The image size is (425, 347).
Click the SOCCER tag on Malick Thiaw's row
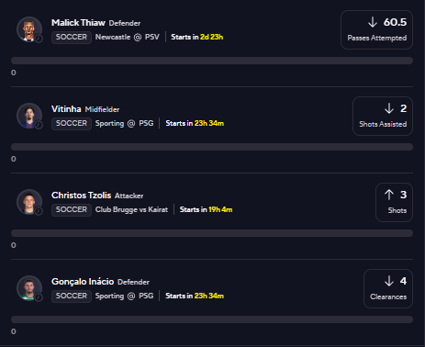(x=72, y=38)
